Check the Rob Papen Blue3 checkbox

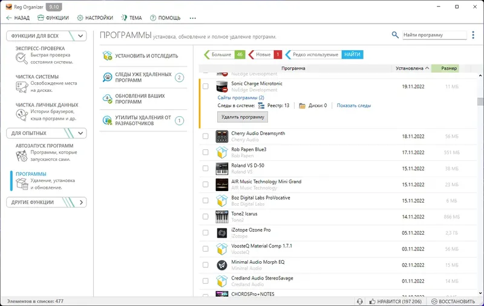tap(206, 152)
